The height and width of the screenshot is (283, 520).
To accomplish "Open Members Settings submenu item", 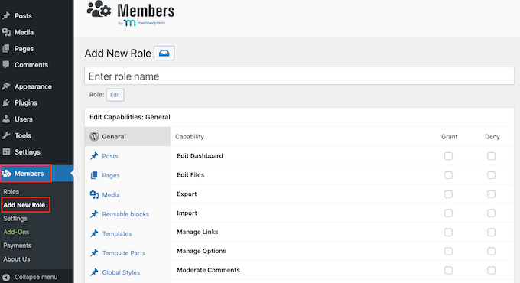I will click(15, 219).
